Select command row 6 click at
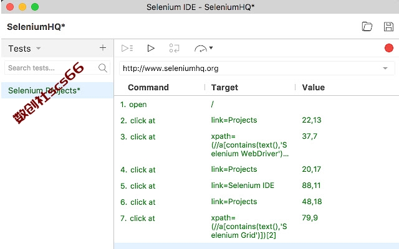This screenshot has height=249, width=399. pyautogui.click(x=256, y=202)
